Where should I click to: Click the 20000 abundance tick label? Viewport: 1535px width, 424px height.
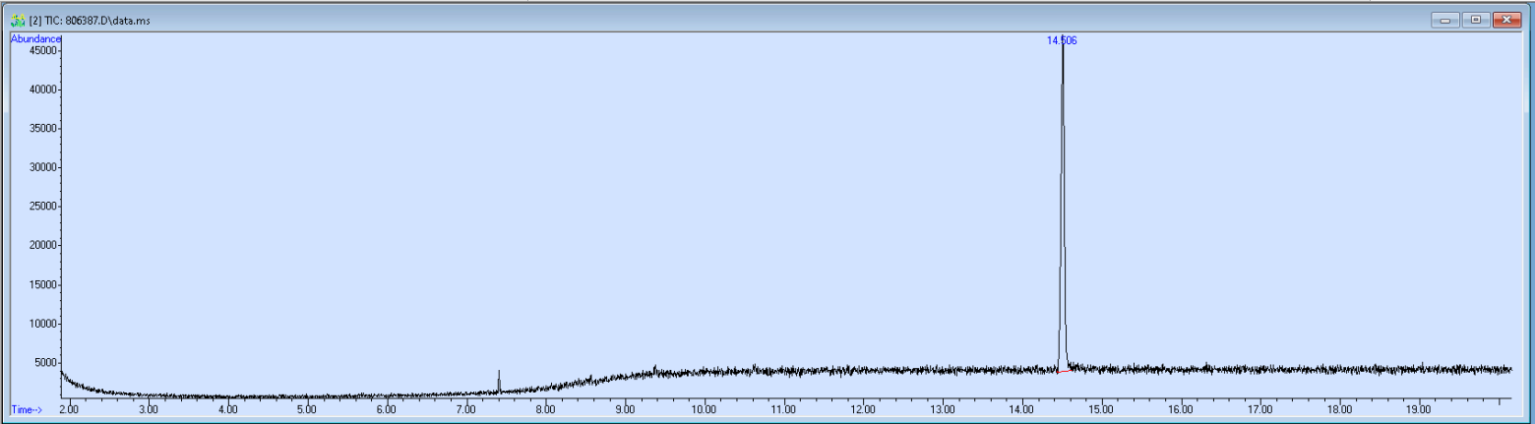point(45,246)
